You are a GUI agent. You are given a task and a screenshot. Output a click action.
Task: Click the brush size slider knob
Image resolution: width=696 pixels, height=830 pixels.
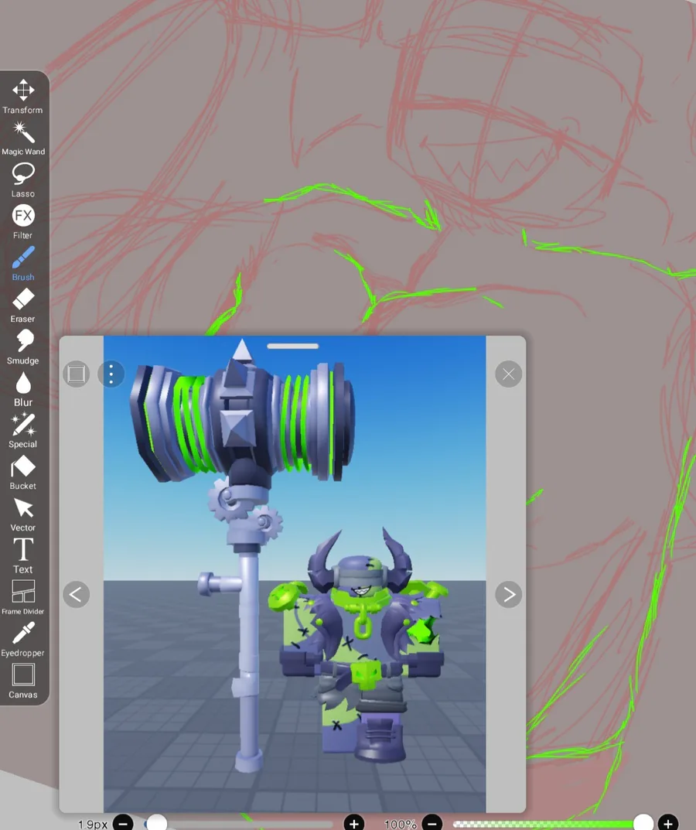(x=157, y=823)
